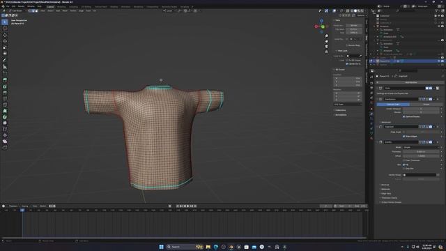Toggle Lock To 3D Cursor checkbox
The width and height of the screenshot is (446, 251).
347,61
